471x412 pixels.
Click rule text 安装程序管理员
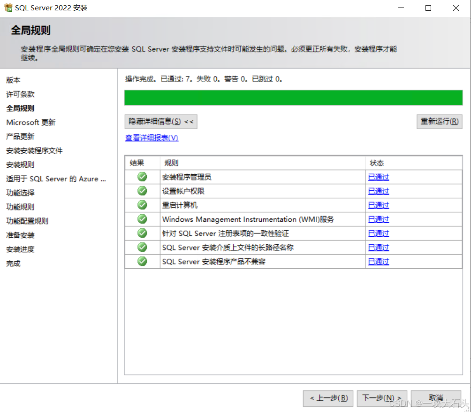[x=187, y=177]
